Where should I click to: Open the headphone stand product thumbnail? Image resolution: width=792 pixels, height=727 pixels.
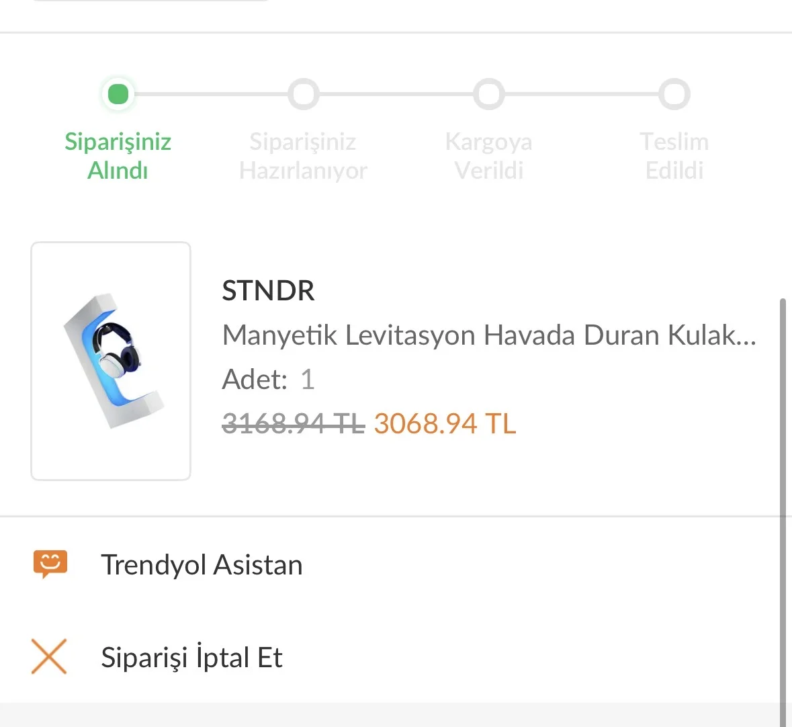click(x=111, y=361)
